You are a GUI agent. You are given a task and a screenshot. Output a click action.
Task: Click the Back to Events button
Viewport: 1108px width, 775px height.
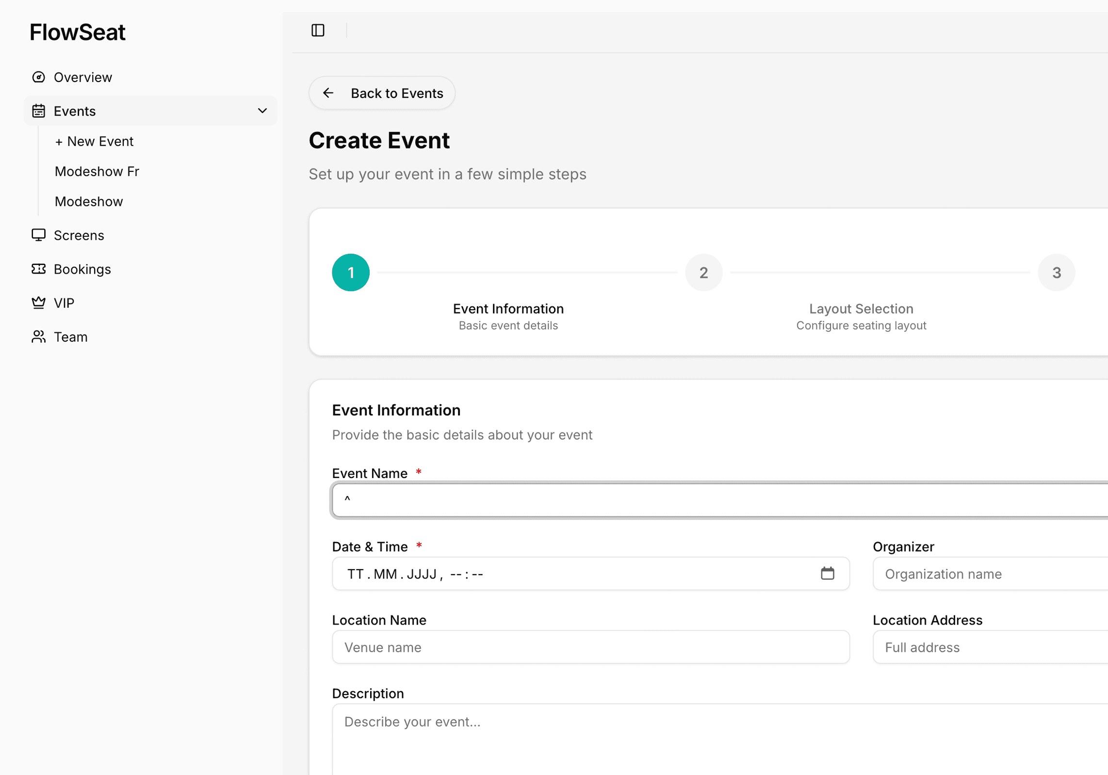pos(382,93)
